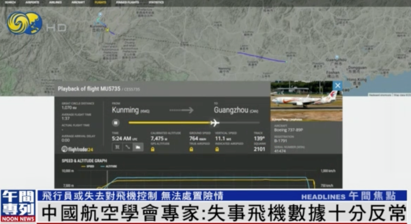
Task: Click the airplane marker on the playback bar
Action: pos(215,123)
